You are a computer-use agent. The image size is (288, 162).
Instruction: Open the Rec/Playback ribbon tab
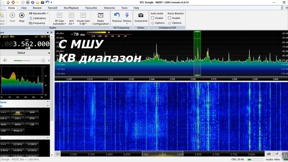tap(71, 8)
